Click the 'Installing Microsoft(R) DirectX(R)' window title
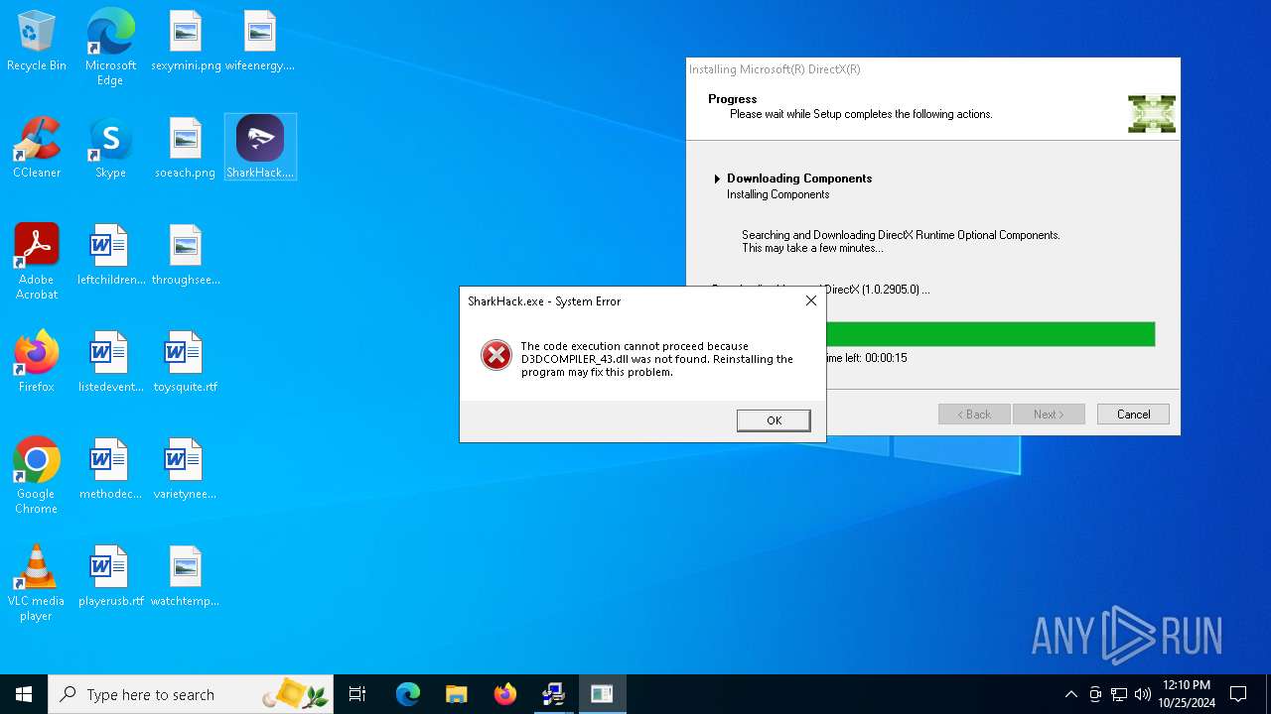 point(775,69)
